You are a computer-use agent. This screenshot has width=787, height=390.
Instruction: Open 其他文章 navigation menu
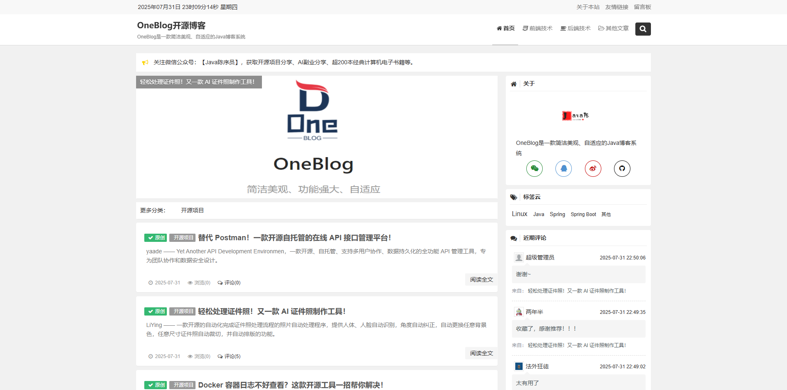point(613,28)
